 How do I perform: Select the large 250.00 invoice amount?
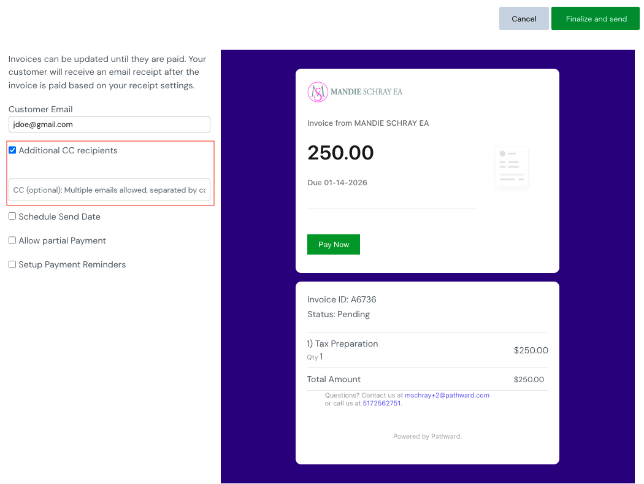[340, 153]
